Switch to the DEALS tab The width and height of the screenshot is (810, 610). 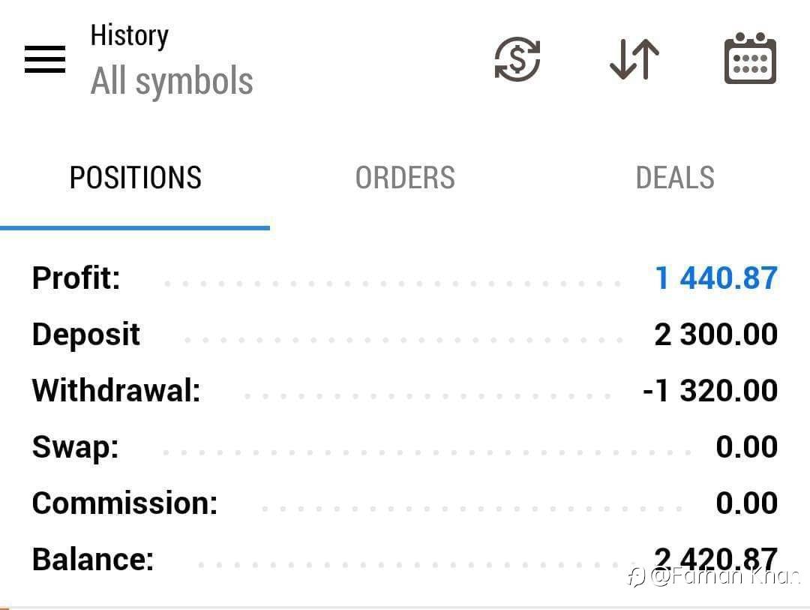click(675, 178)
